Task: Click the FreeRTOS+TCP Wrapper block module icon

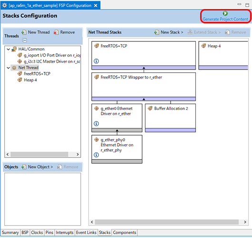Action: (97, 77)
